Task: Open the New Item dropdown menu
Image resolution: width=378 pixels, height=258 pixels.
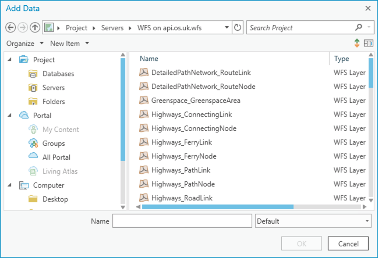Action: (69, 44)
